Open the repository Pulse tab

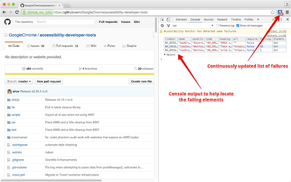click(109, 46)
